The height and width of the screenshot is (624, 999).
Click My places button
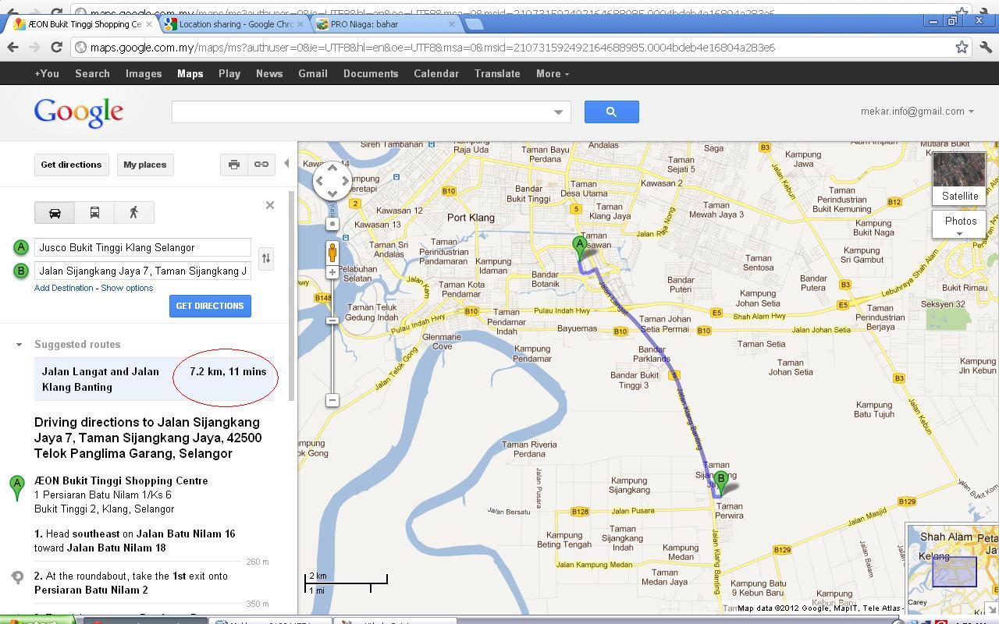click(x=144, y=165)
